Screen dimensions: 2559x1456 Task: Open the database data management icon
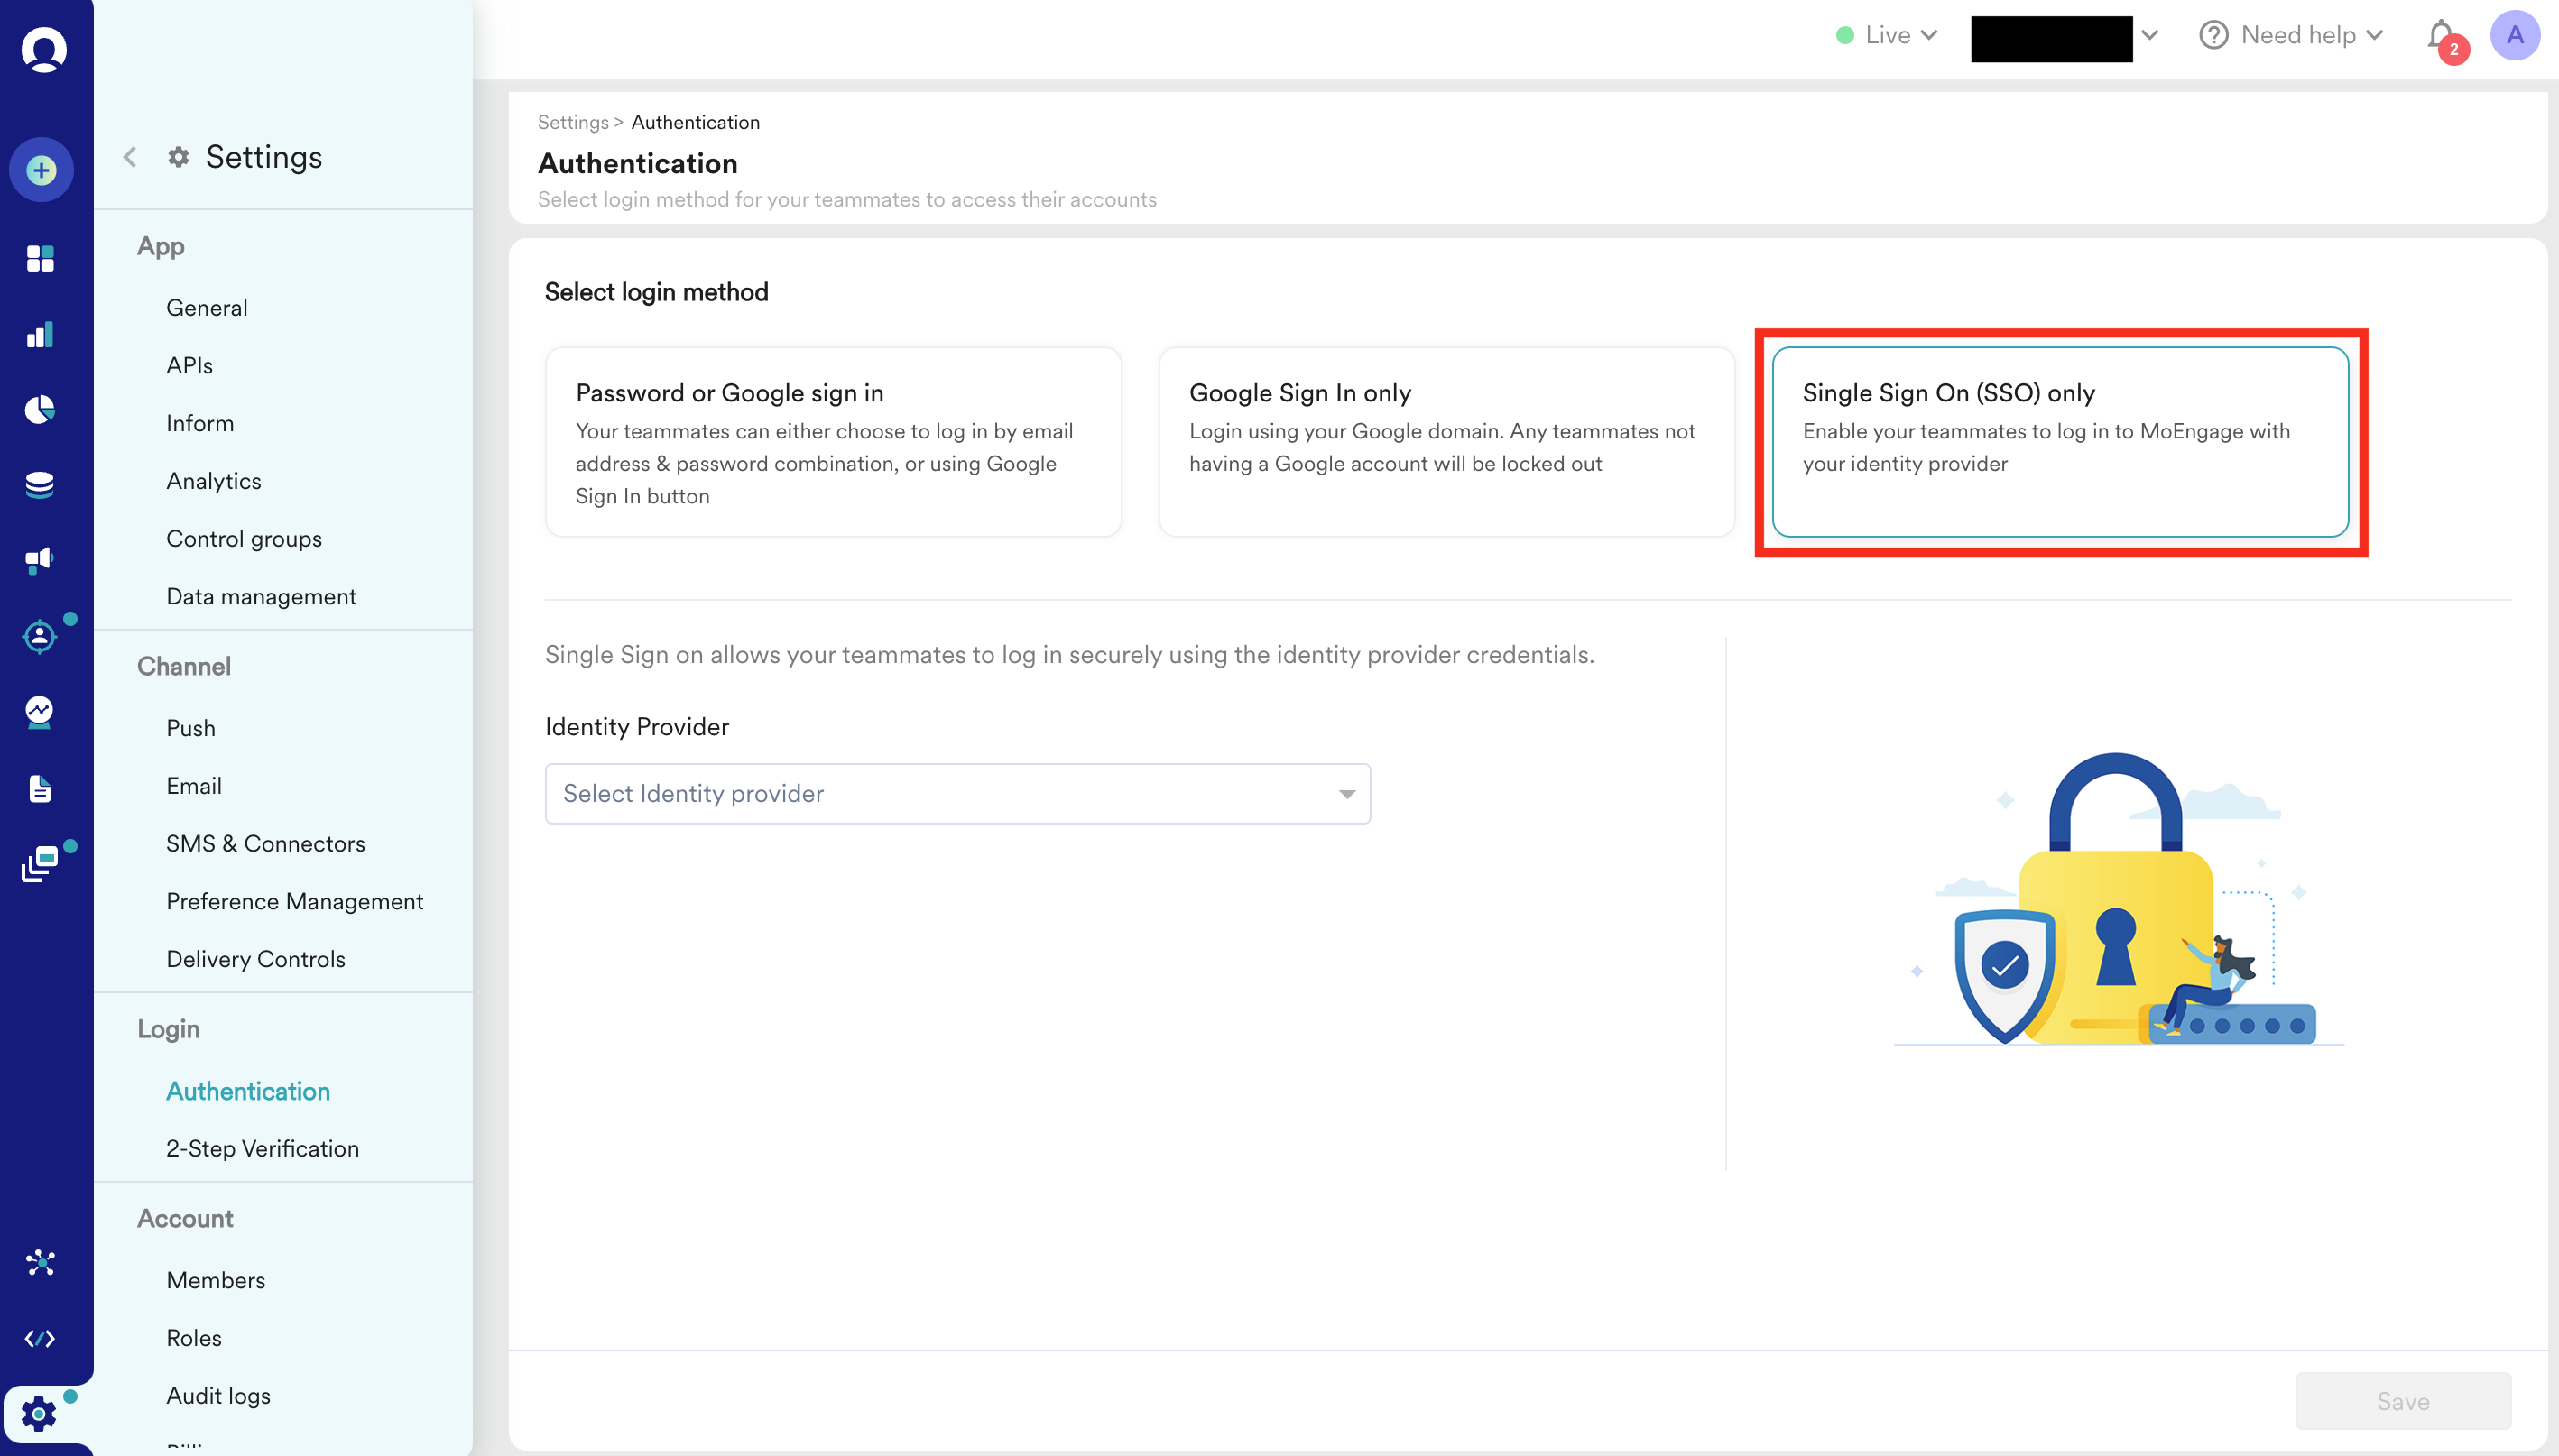[x=39, y=485]
